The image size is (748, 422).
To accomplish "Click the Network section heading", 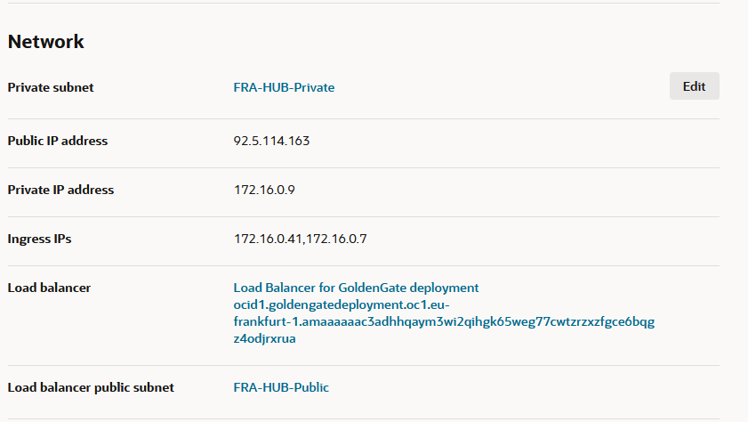I will pos(46,42).
